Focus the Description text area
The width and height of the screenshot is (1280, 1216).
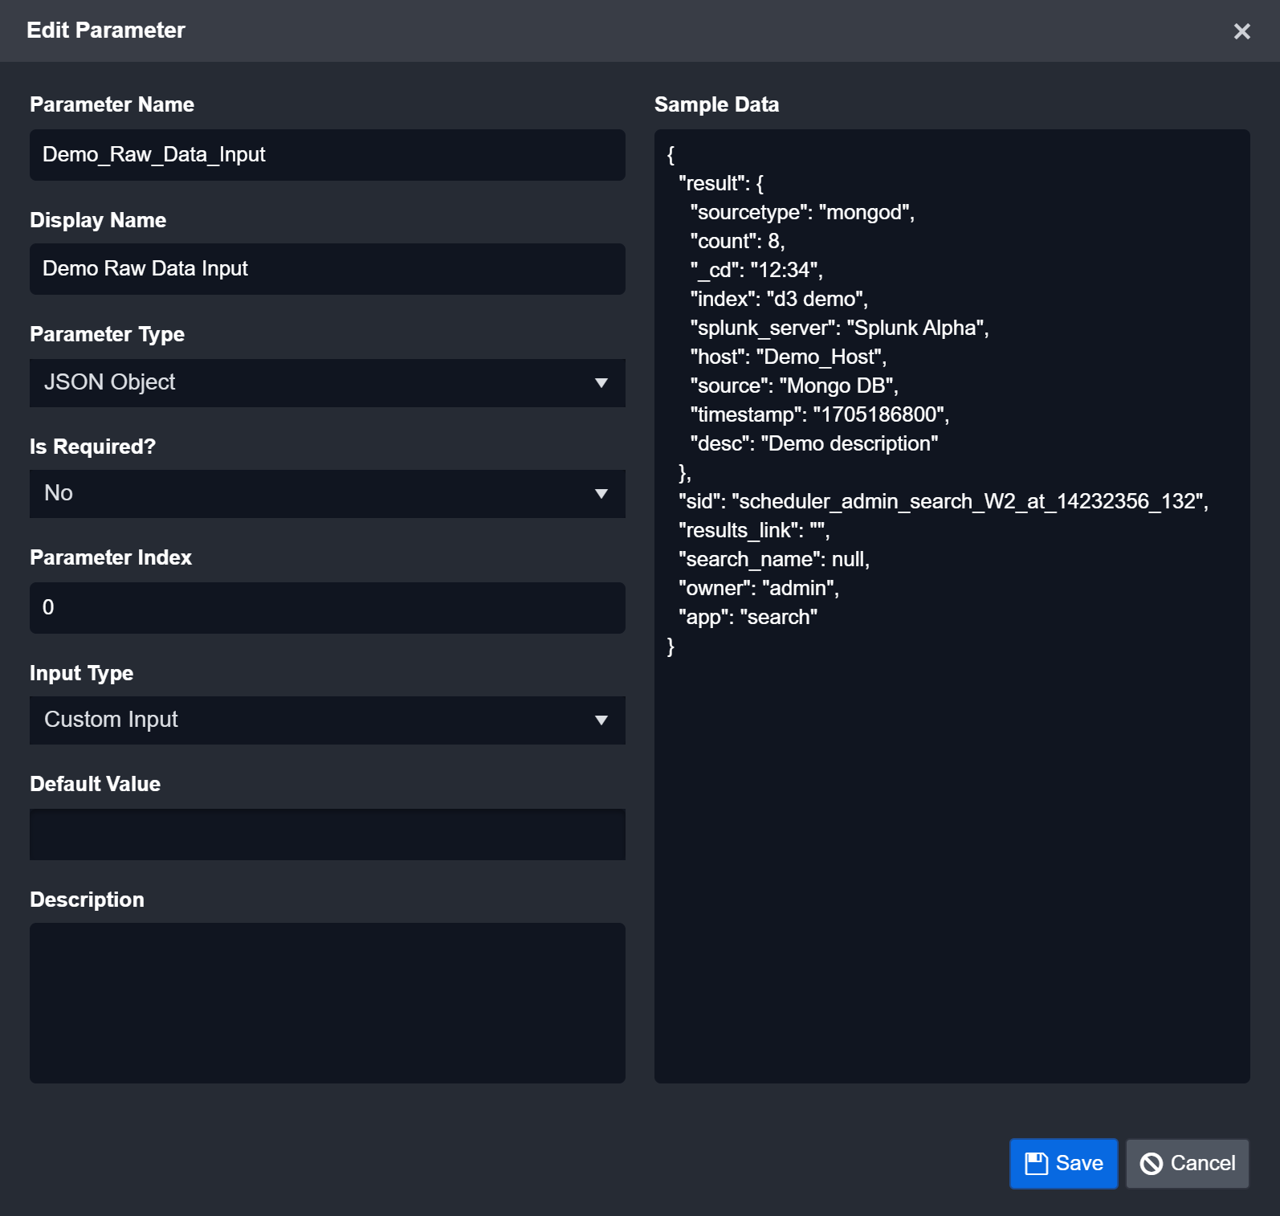pos(327,1003)
